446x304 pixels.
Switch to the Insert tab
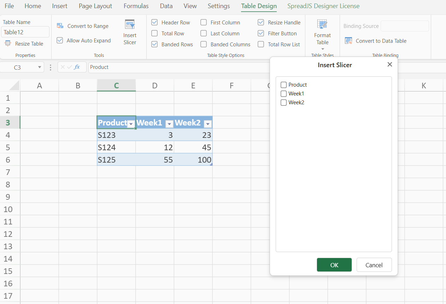point(60,6)
